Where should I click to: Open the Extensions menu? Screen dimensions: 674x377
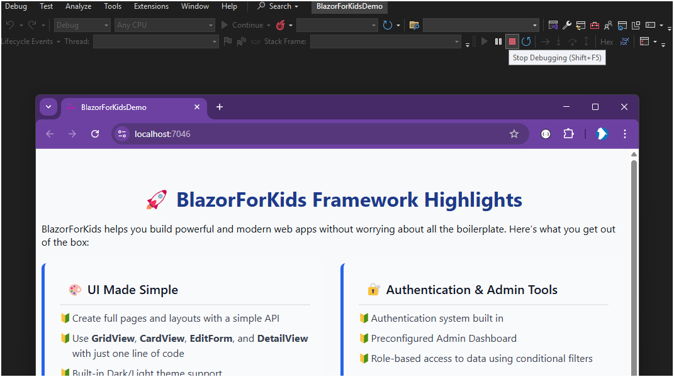coord(151,6)
